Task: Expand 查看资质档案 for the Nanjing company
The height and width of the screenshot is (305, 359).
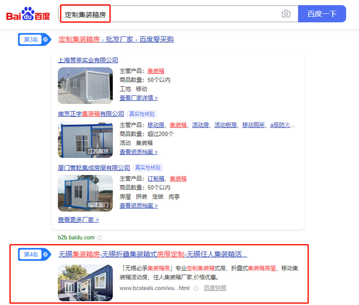Action: point(139,152)
